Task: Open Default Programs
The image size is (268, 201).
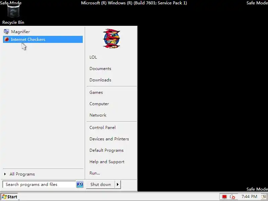Action: (x=107, y=150)
